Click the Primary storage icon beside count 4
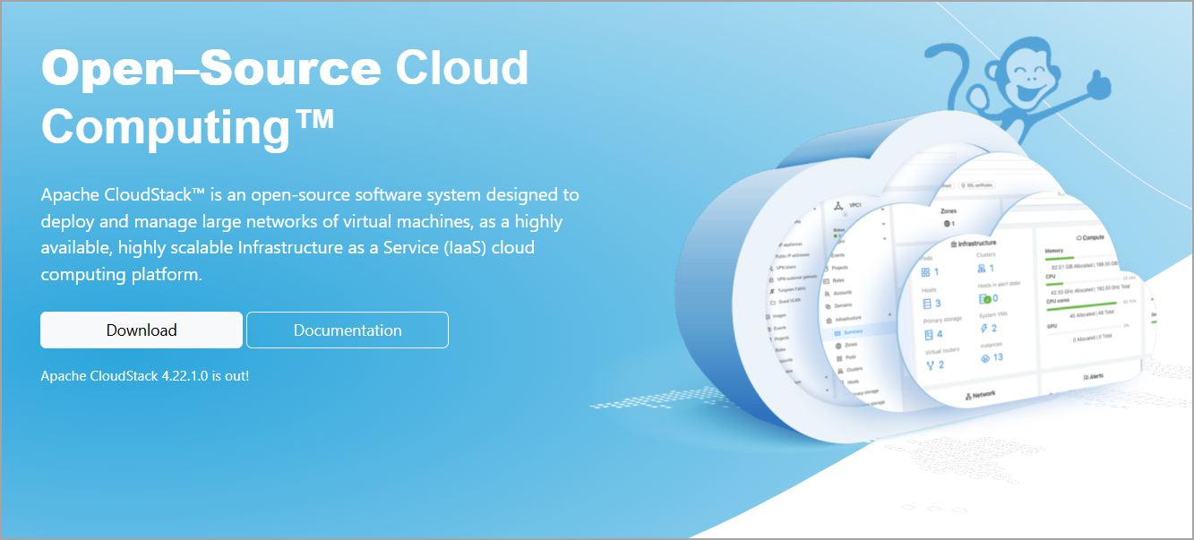Viewport: 1194px width, 540px height. click(928, 335)
